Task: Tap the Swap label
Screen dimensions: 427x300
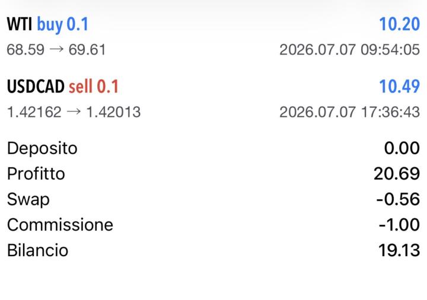Action: 28,200
